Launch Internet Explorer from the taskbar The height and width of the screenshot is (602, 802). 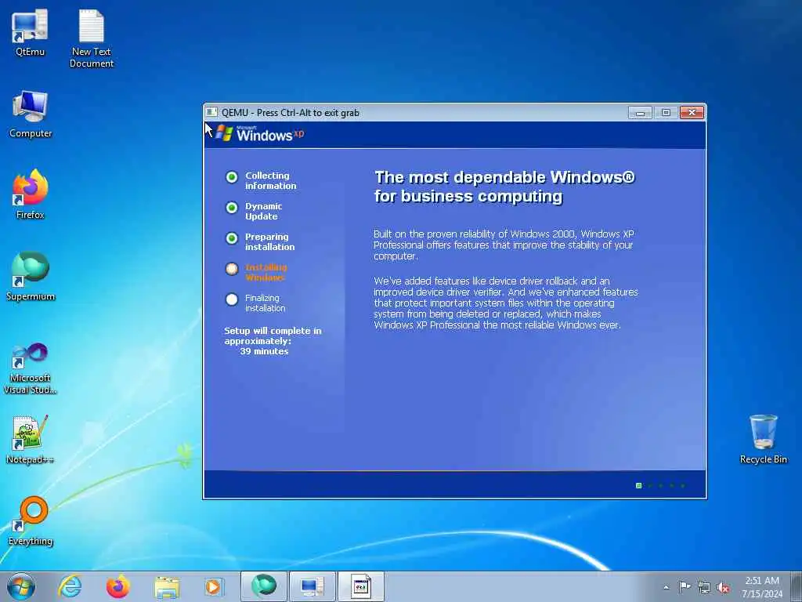tap(70, 586)
